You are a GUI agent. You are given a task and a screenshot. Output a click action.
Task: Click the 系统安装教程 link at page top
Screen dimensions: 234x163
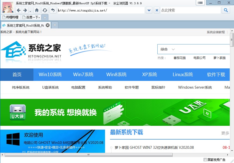click(216, 32)
